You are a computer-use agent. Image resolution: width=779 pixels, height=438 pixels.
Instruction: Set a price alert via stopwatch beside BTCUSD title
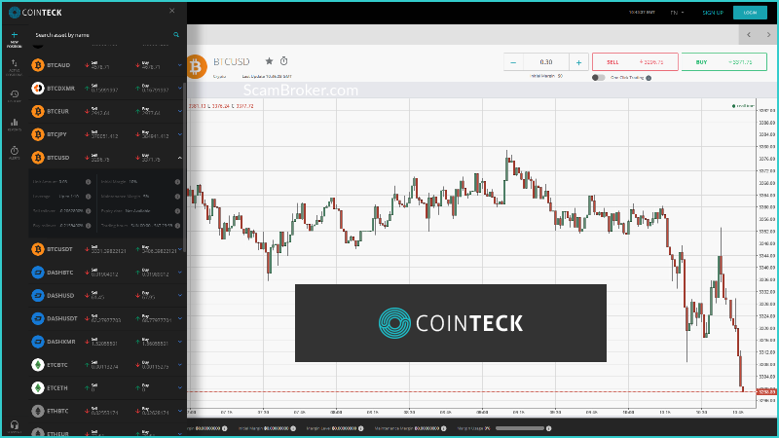click(x=284, y=61)
